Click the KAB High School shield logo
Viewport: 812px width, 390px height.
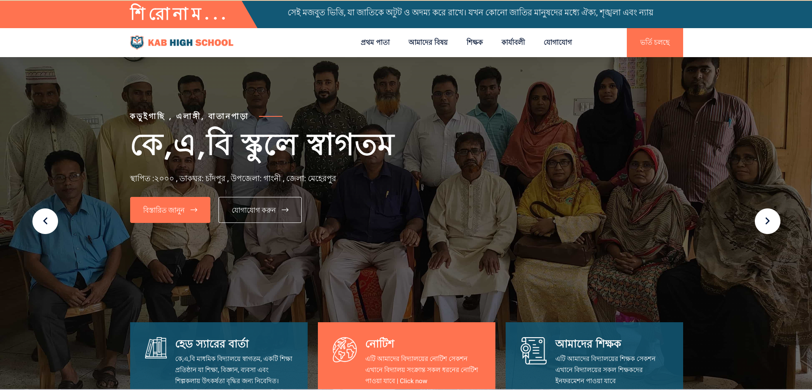137,42
